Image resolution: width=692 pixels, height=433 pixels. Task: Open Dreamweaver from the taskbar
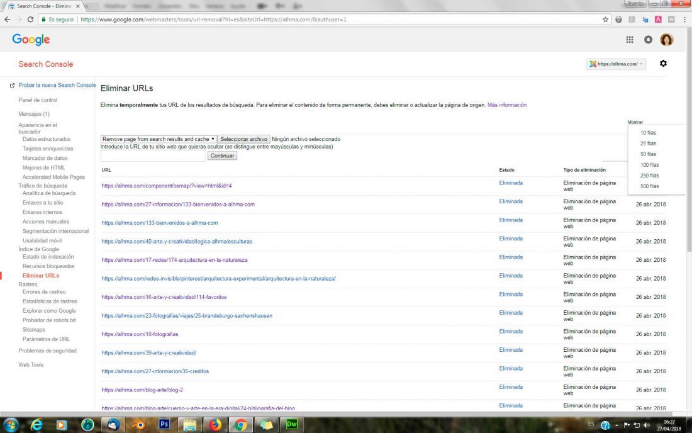[292, 425]
